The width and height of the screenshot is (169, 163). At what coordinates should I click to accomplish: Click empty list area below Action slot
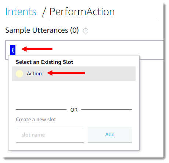point(74,93)
